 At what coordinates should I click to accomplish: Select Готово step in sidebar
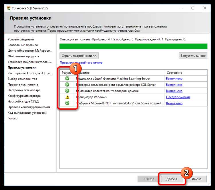(13, 118)
